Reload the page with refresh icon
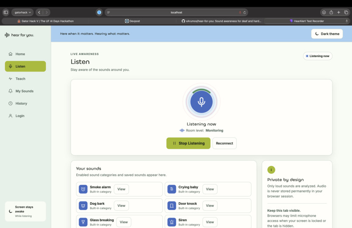 pos(245,12)
